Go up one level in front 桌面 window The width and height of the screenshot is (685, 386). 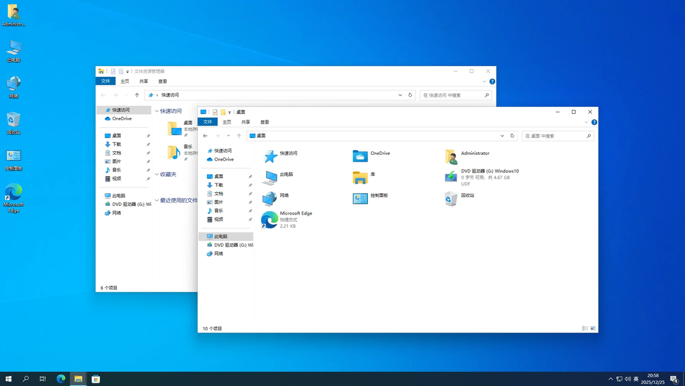239,136
